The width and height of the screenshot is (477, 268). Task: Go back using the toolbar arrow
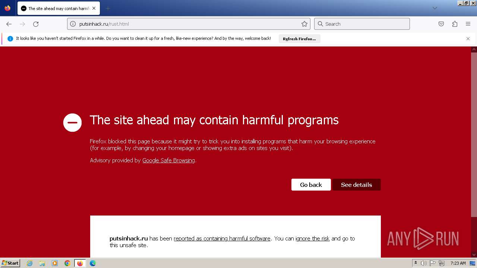(9, 24)
